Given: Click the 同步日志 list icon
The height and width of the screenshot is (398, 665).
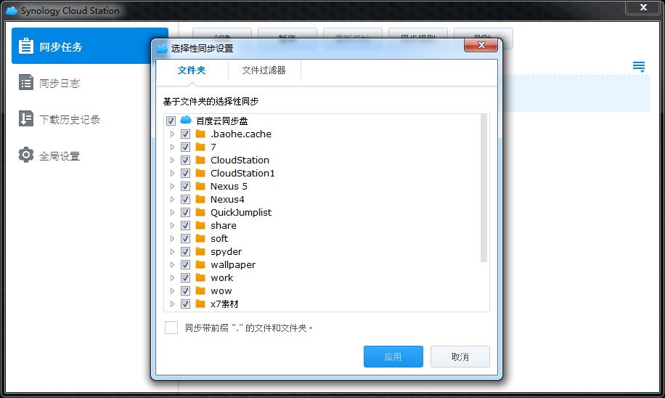Looking at the screenshot, I should tap(26, 82).
